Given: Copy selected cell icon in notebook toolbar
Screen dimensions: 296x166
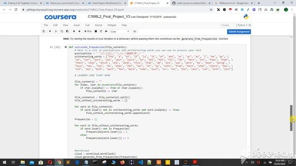Looking at the screenshot, I should click(62, 31).
